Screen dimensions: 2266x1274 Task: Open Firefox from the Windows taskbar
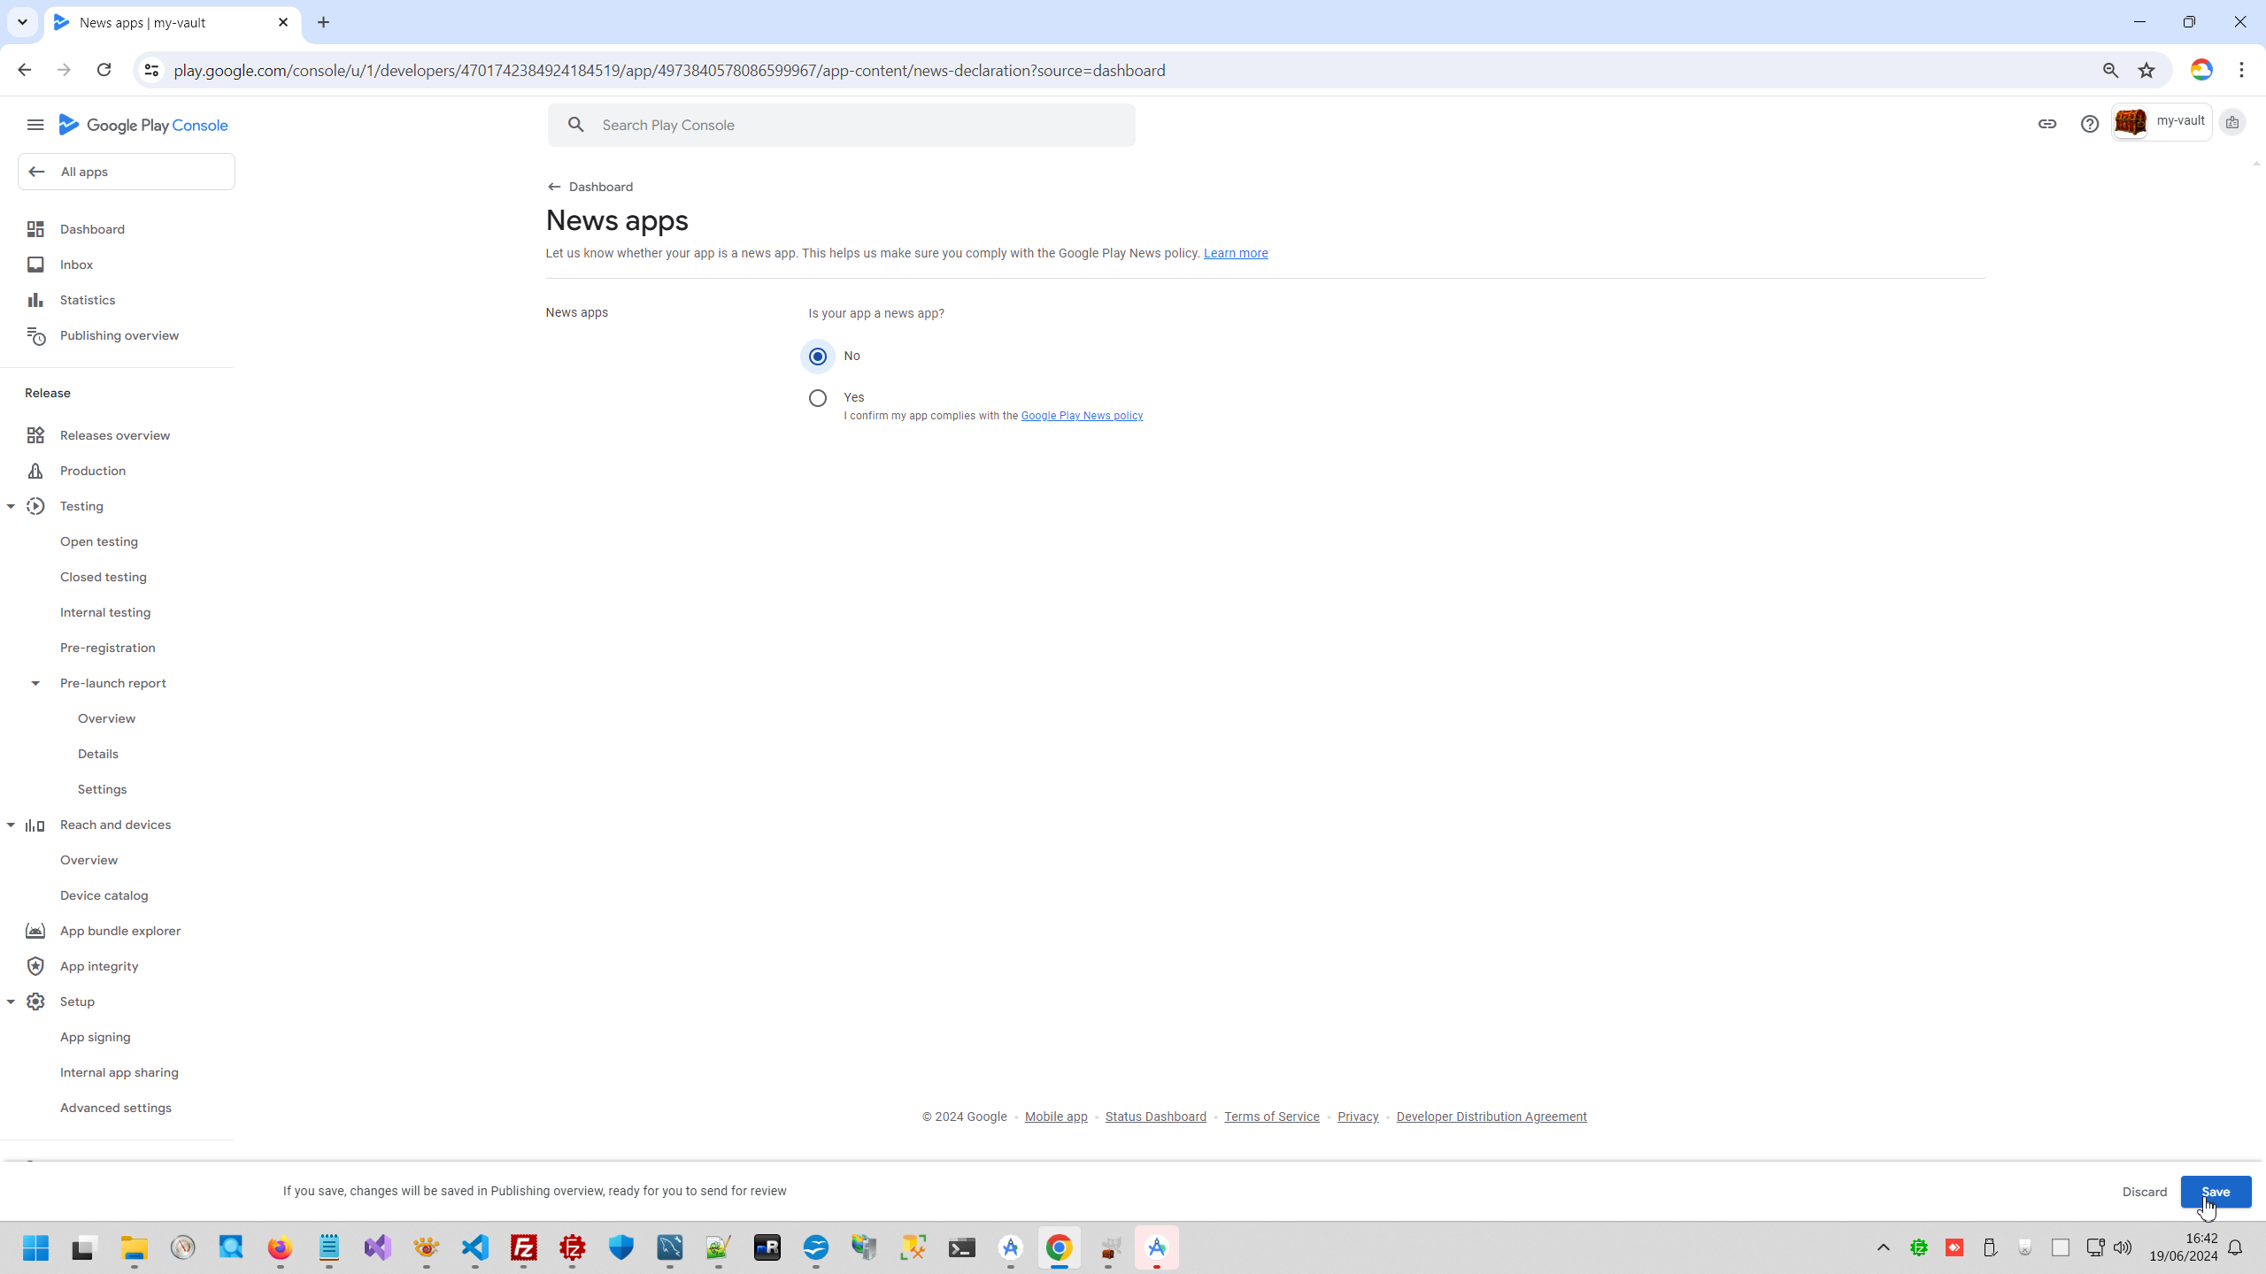(280, 1247)
